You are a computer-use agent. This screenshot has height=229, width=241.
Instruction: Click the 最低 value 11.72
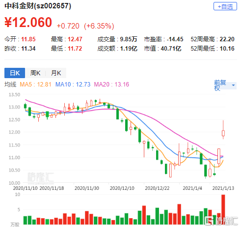click(75, 49)
